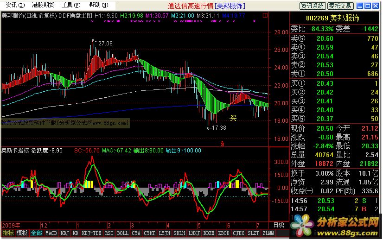Click the 总量 value 40764

pyautogui.click(x=324, y=155)
